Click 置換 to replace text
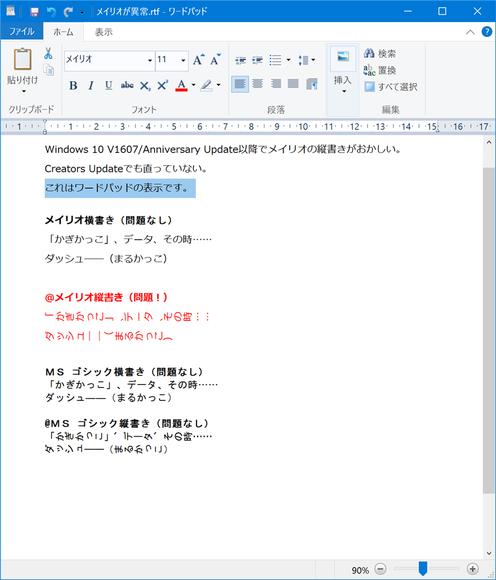Image resolution: width=496 pixels, height=580 pixels. pos(380,70)
